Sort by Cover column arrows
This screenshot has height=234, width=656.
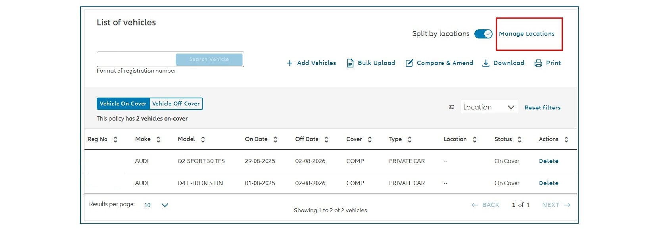pyautogui.click(x=370, y=139)
